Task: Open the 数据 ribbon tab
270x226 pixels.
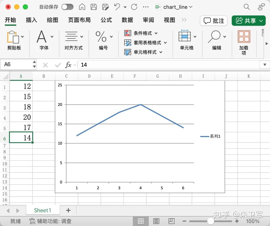Action: [127, 20]
